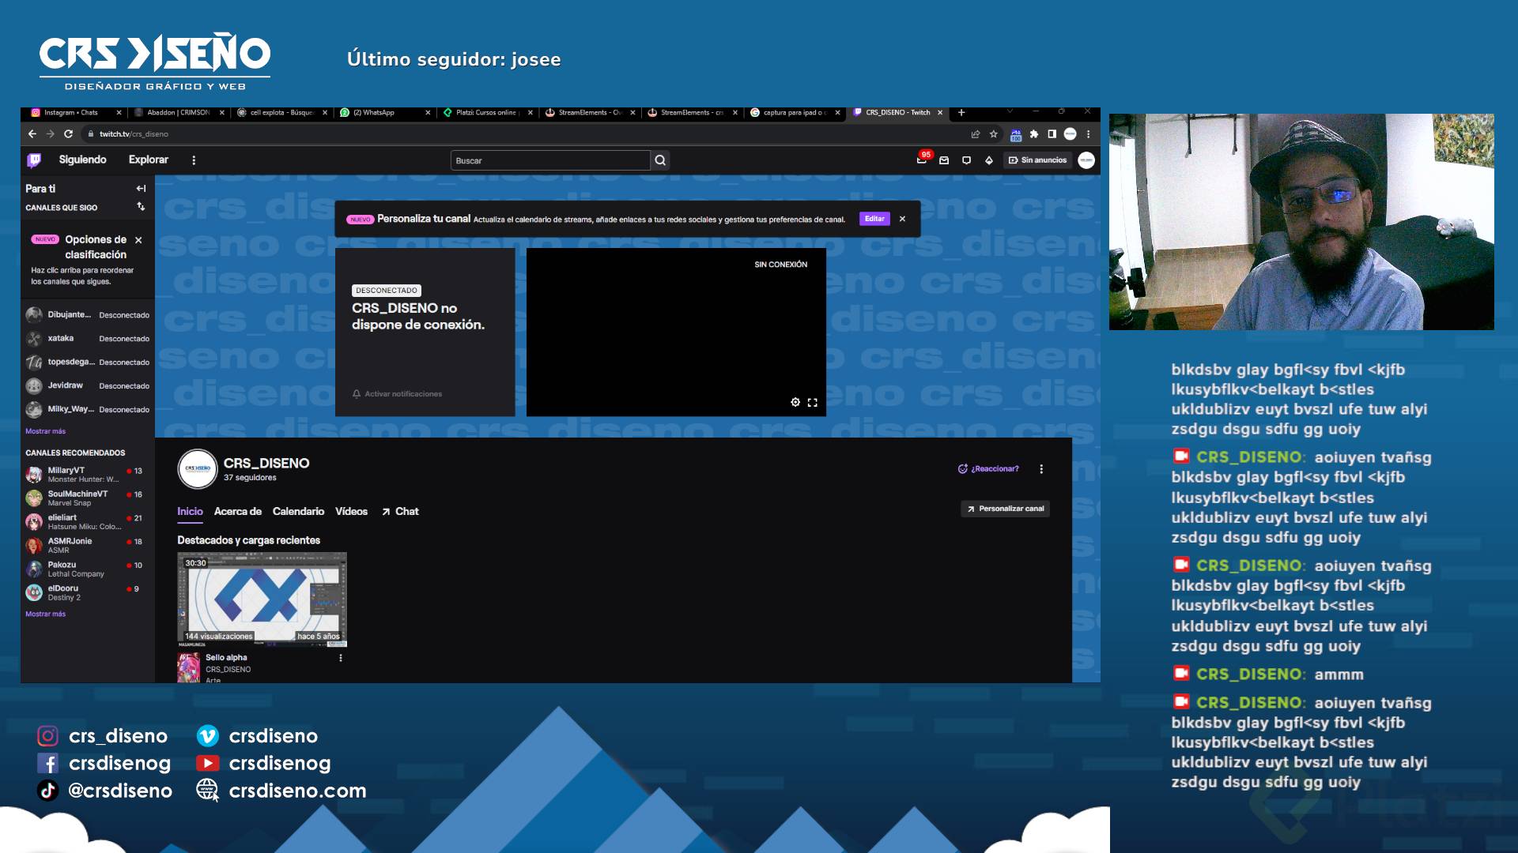The width and height of the screenshot is (1518, 853).
Task: Expand Mostrar más under followed channels
Action: point(45,431)
